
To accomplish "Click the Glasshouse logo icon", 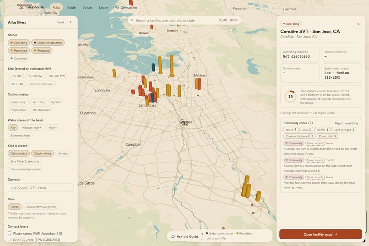I will click(22, 7).
